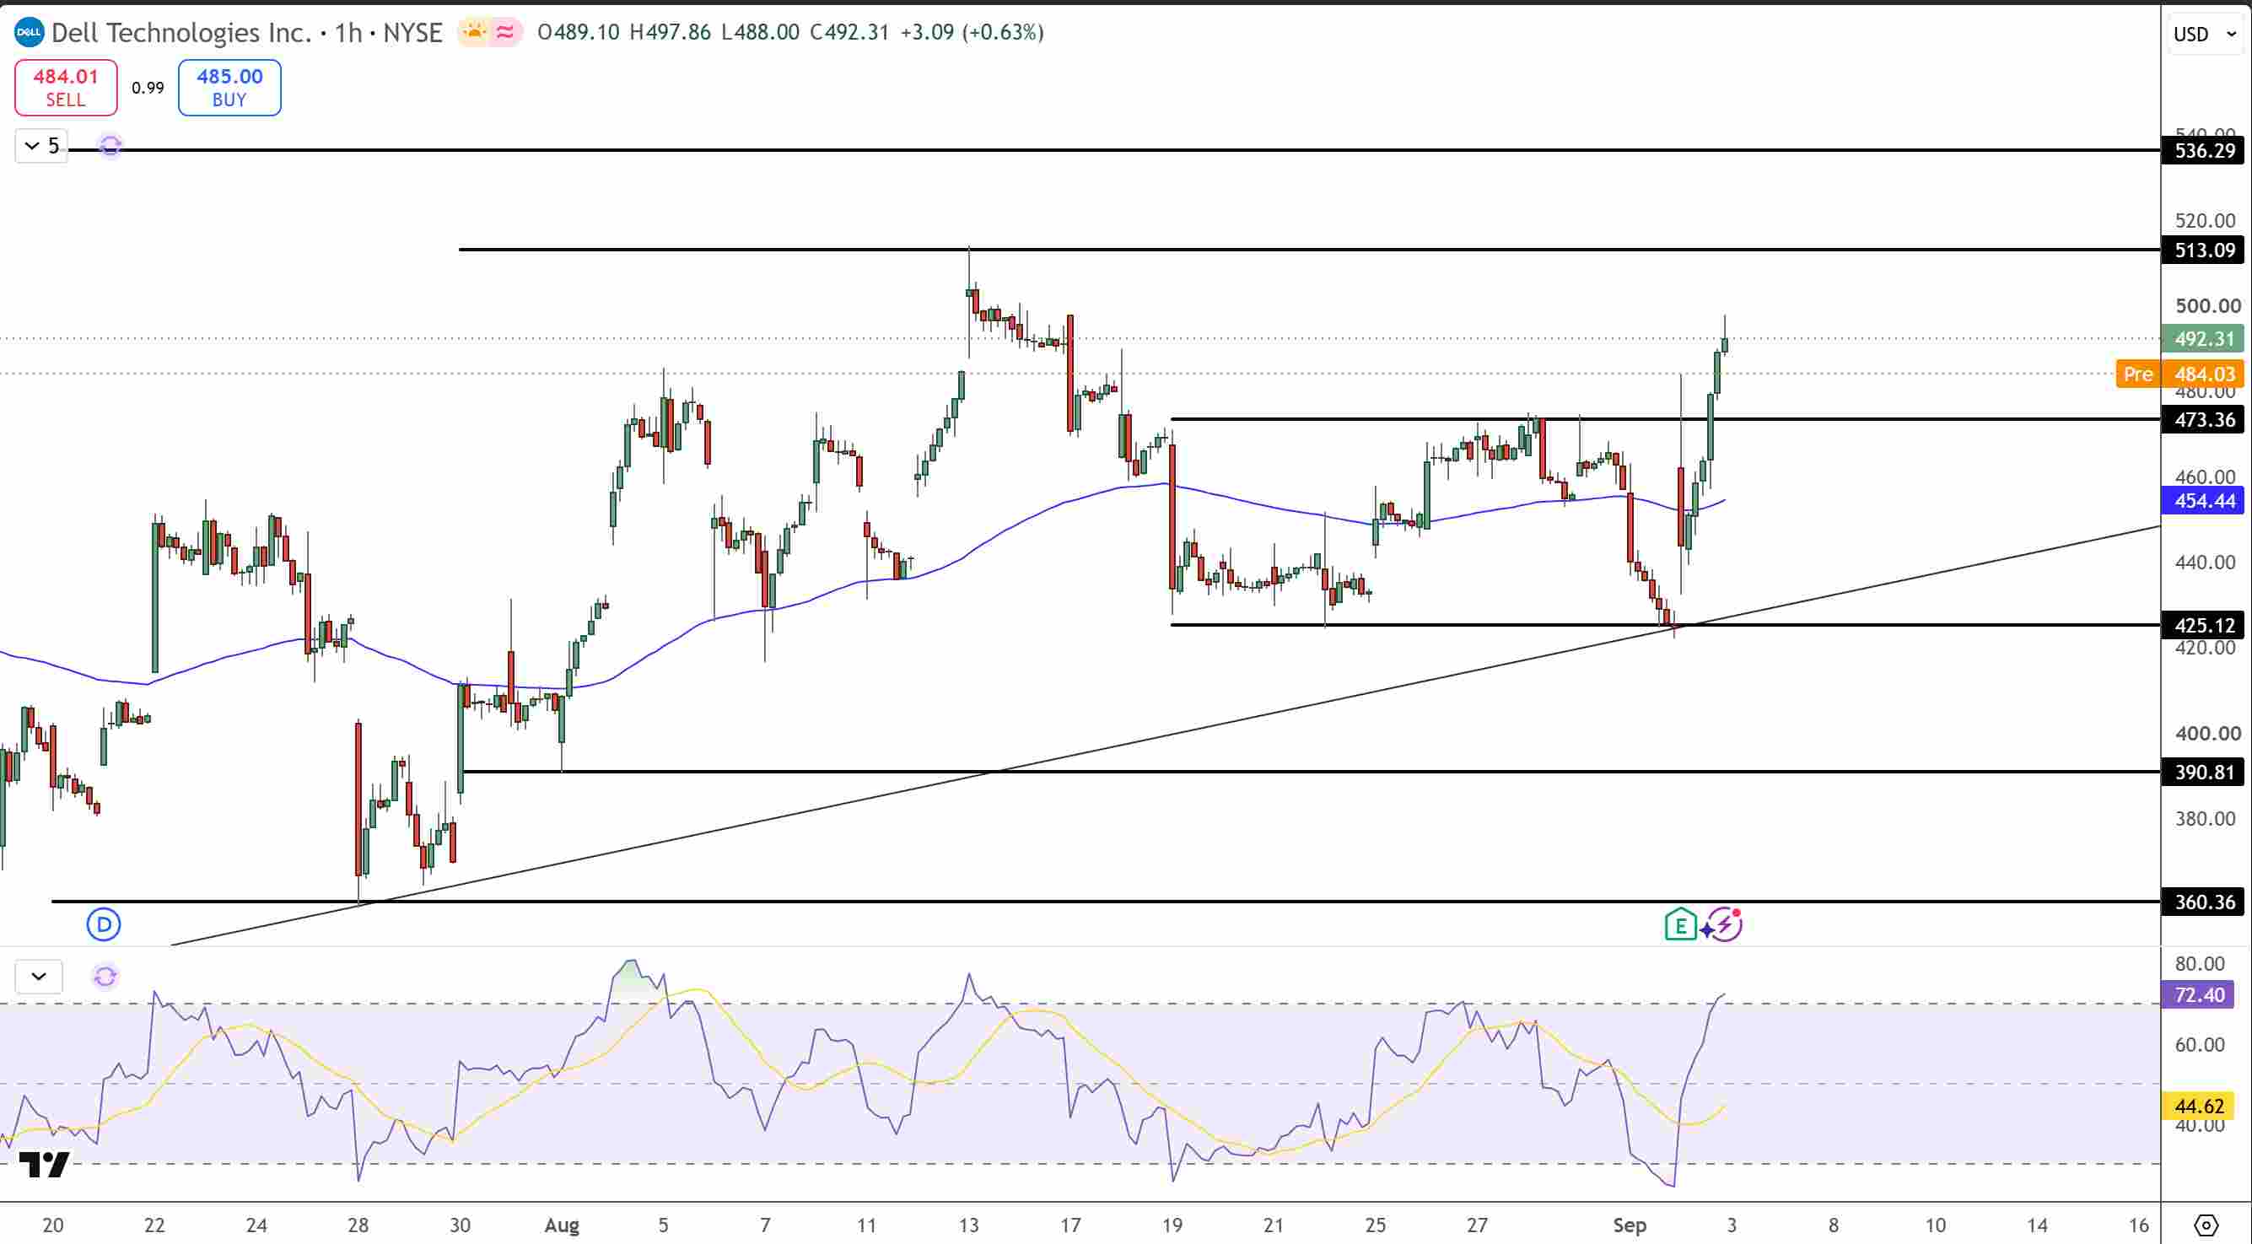
Task: Click the 513.09 horizontal line price label
Action: tap(2203, 250)
